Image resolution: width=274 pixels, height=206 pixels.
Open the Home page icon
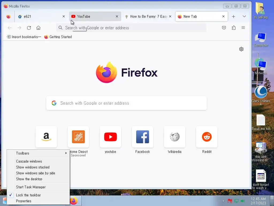[39, 28]
